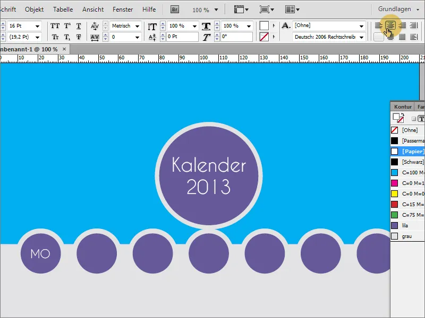Screen dimensions: 425x318
Task: Click the Kalender 2013 text in the circle
Action: click(x=209, y=175)
